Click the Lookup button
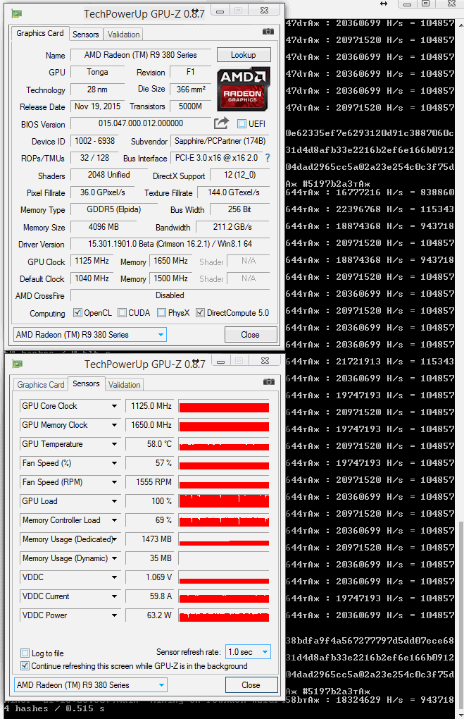Viewport: 464px width, 719px height. pos(243,54)
